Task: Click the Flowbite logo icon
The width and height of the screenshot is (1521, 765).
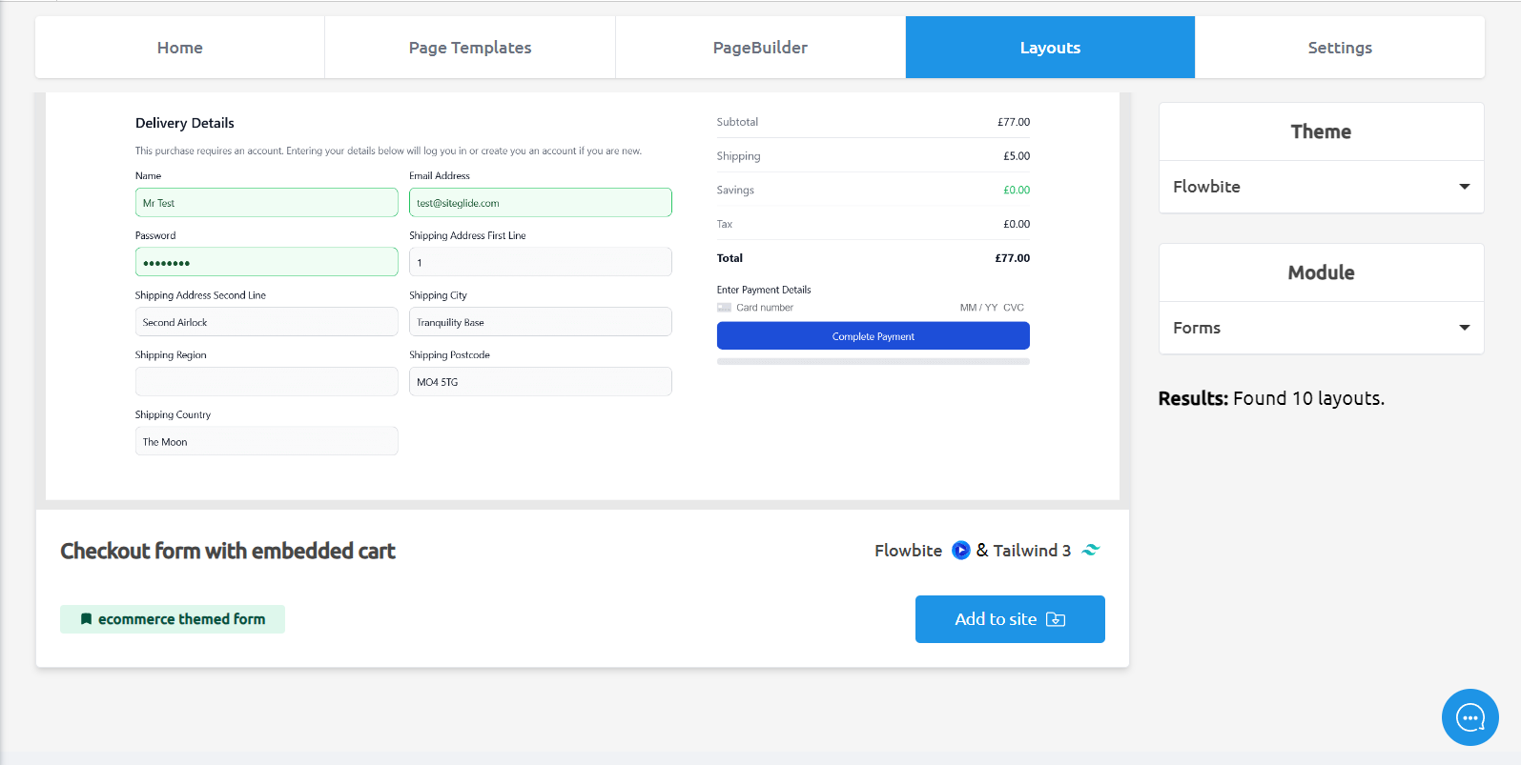Action: point(960,551)
